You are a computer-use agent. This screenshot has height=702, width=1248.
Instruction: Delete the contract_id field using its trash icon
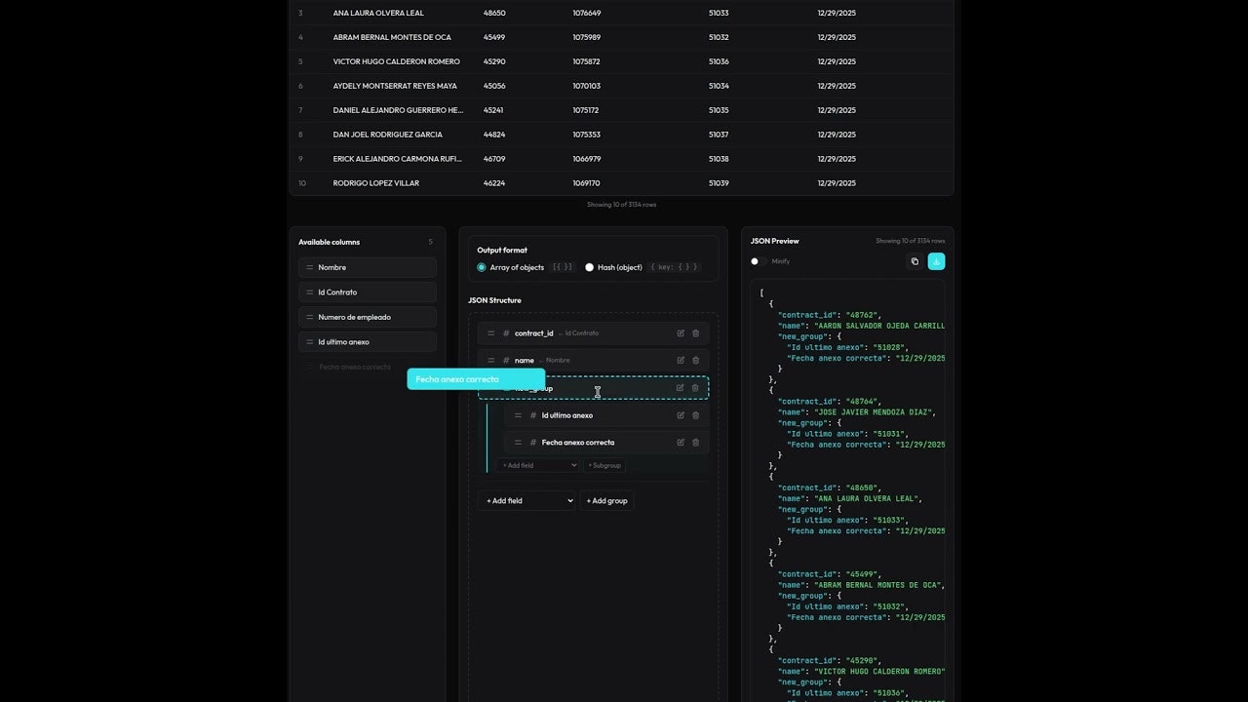click(x=695, y=332)
